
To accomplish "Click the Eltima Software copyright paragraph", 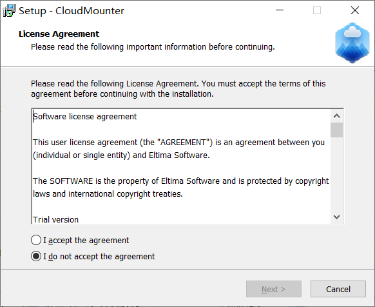I will coord(180,187).
